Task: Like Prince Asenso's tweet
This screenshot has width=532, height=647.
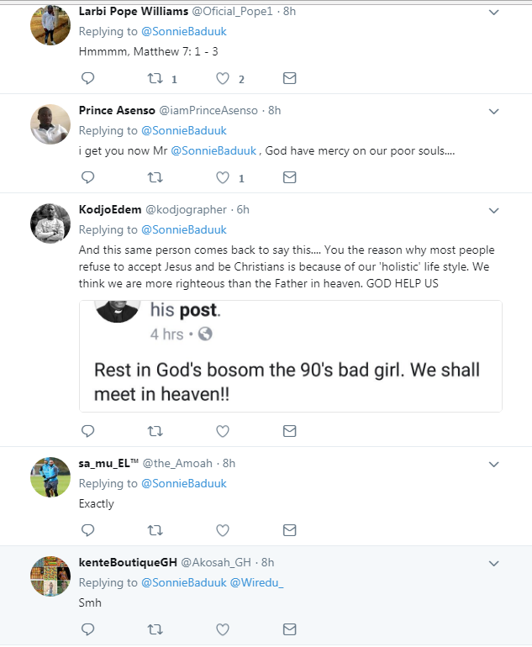Action: [223, 177]
